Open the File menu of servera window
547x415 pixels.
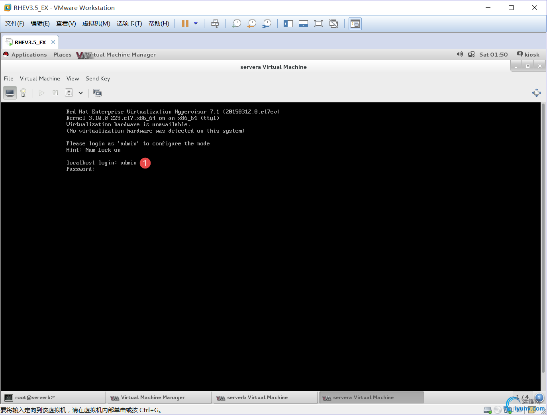tap(9, 78)
